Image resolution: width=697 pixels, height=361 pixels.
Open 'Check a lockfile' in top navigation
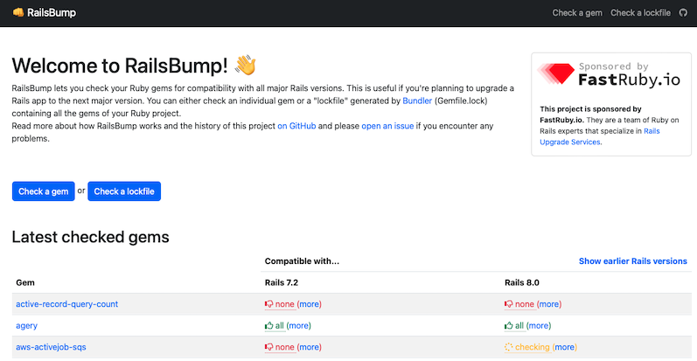640,13
